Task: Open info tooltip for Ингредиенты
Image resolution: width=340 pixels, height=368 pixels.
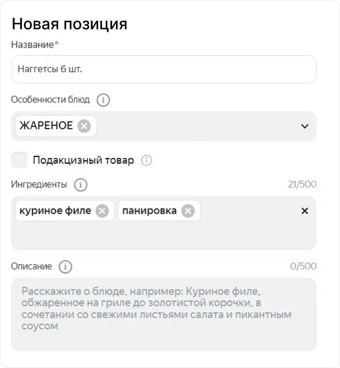Action: pos(81,185)
